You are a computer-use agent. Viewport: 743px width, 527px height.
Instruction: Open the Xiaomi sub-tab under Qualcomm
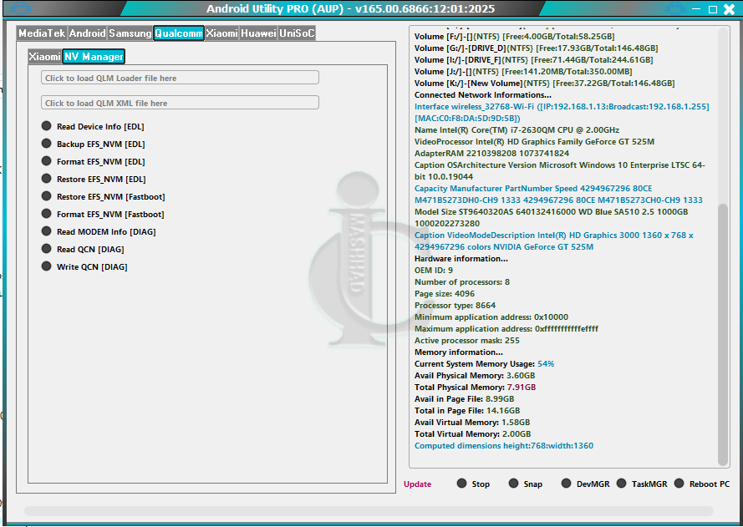tap(44, 57)
